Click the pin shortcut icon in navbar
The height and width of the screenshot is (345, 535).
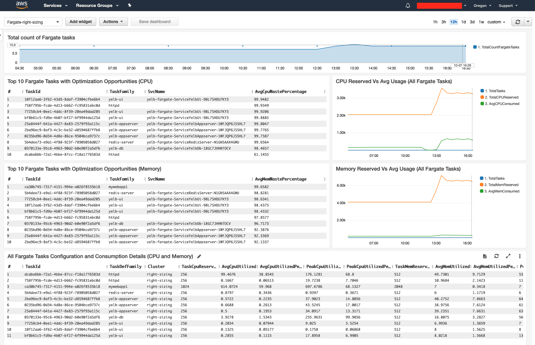click(x=130, y=5)
